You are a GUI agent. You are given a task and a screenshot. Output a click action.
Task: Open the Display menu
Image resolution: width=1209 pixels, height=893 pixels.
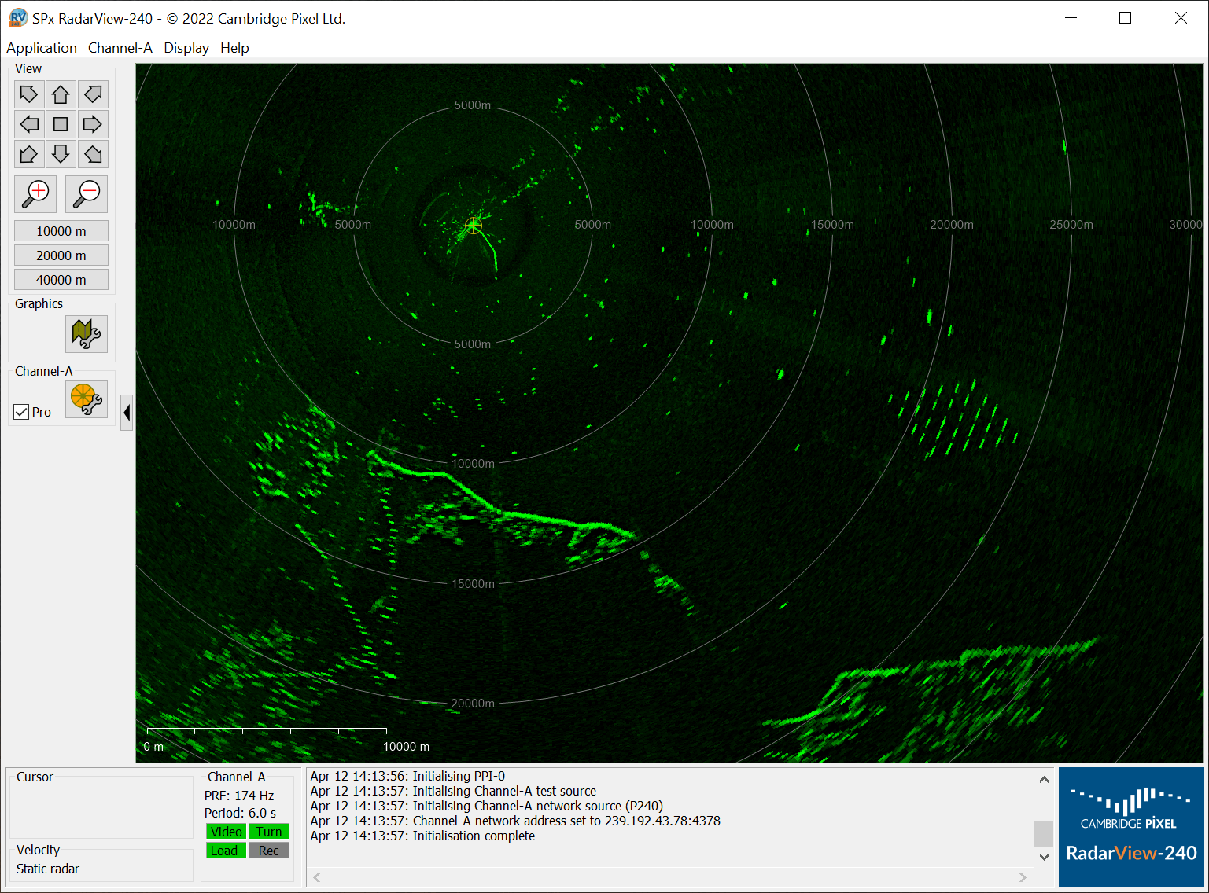click(x=186, y=48)
